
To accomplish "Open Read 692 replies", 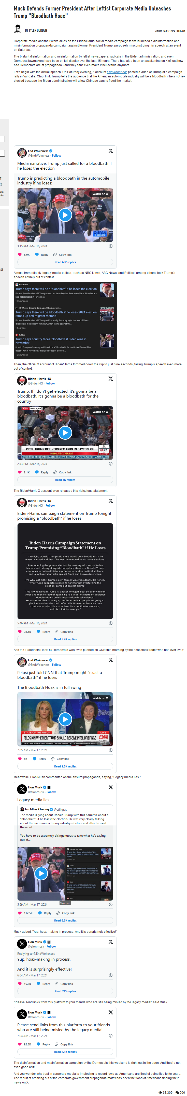I will 65,262.
